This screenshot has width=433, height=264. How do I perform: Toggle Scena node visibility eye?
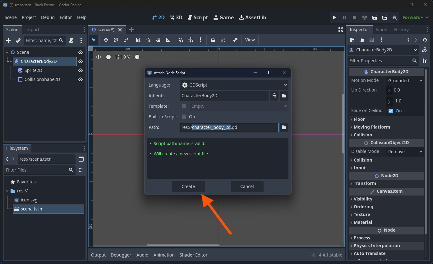tap(81, 52)
